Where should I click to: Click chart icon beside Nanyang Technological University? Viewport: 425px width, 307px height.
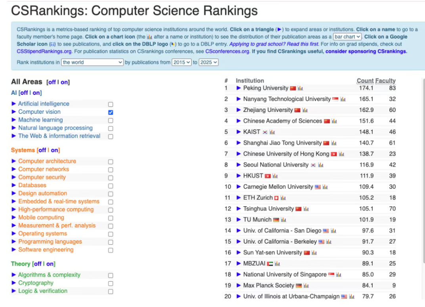(343, 99)
